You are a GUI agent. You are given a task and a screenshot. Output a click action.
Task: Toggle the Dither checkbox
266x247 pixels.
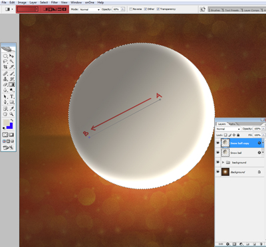(x=146, y=9)
